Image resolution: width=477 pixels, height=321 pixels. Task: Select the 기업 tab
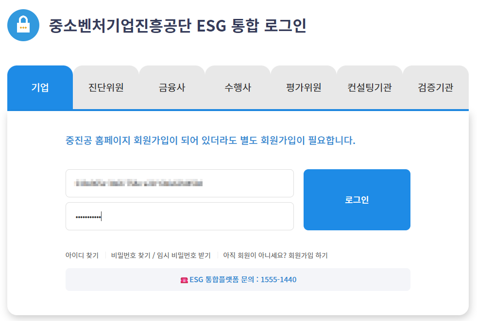[40, 87]
